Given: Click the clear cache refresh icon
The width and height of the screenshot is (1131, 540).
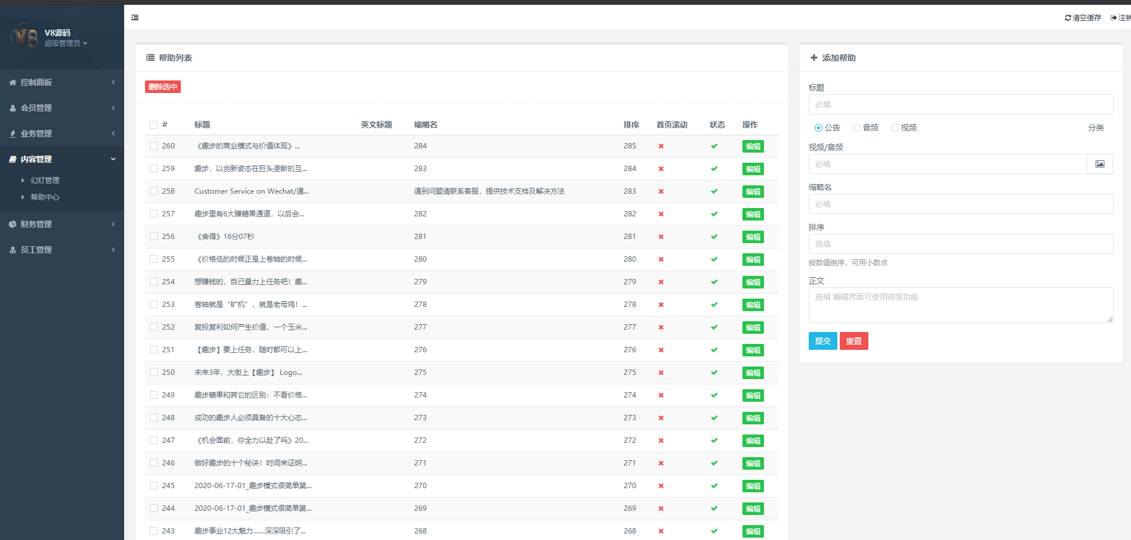Looking at the screenshot, I should [x=1068, y=18].
